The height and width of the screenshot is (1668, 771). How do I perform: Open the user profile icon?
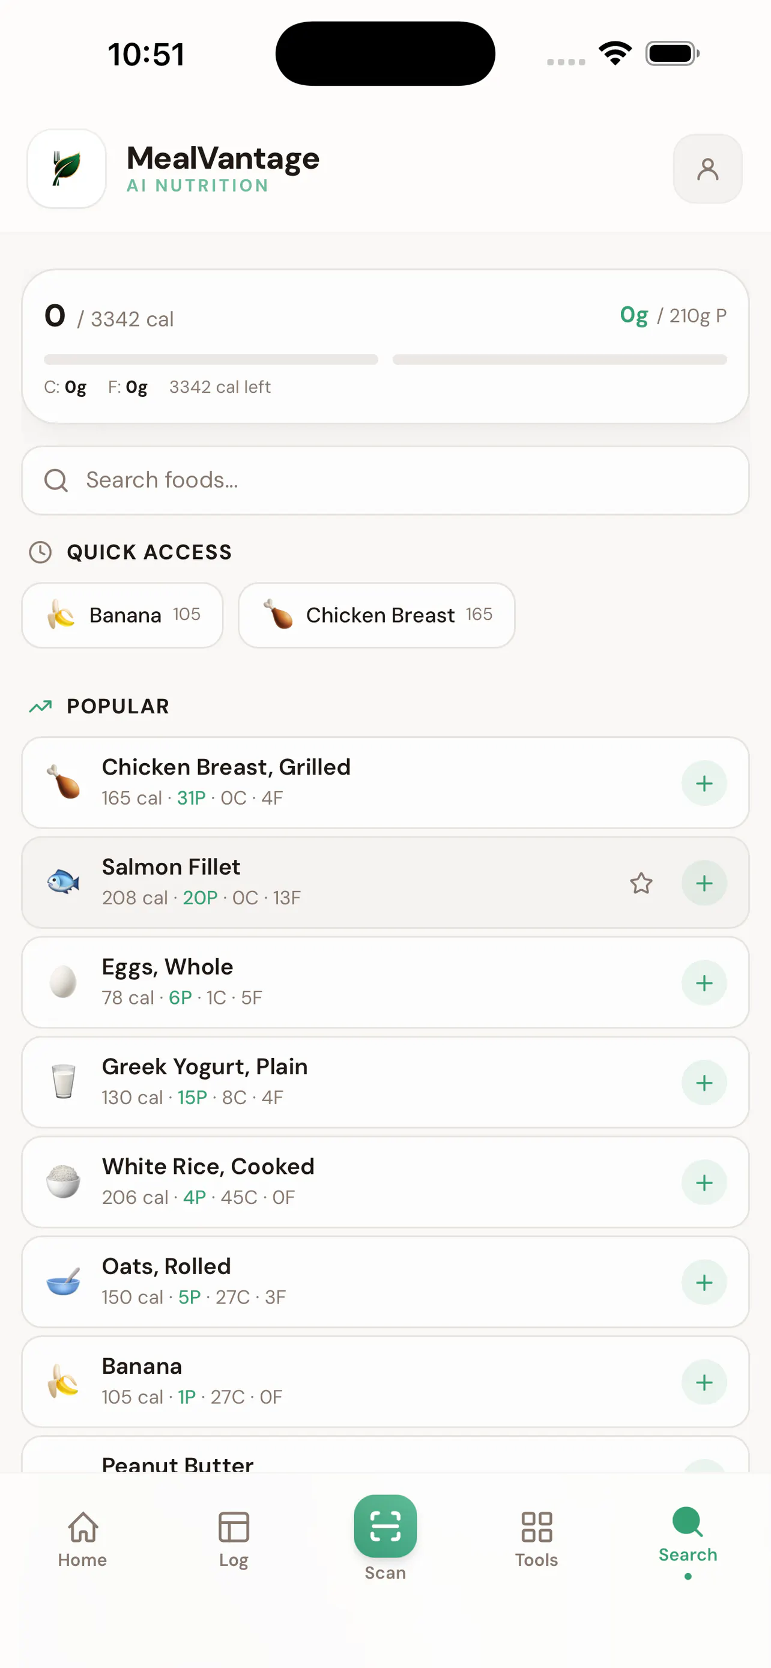point(707,169)
